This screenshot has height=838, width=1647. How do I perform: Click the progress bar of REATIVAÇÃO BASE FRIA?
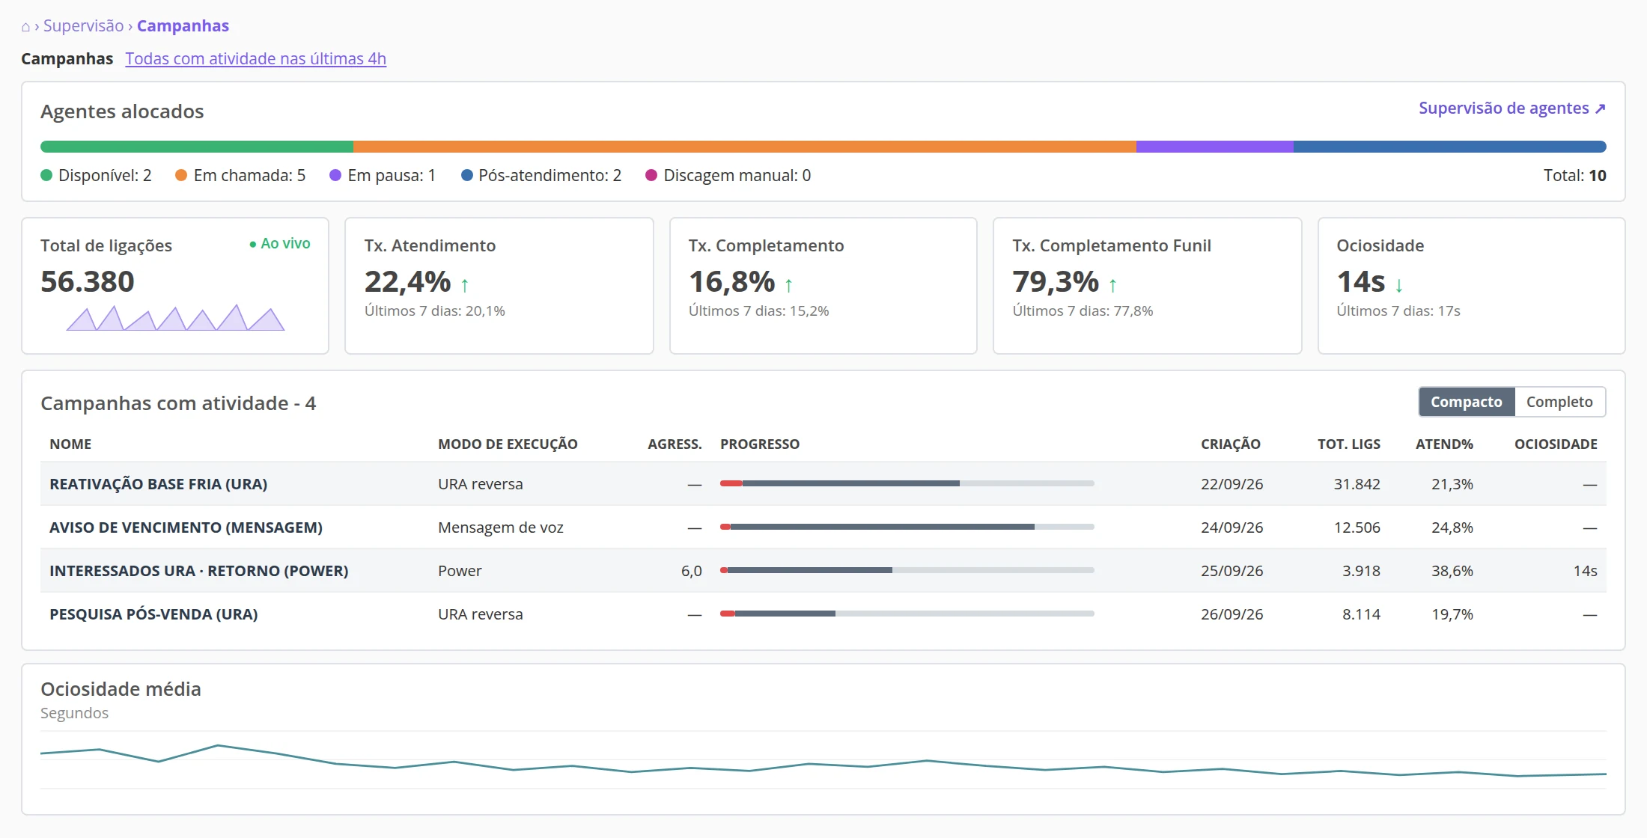pyautogui.click(x=907, y=483)
